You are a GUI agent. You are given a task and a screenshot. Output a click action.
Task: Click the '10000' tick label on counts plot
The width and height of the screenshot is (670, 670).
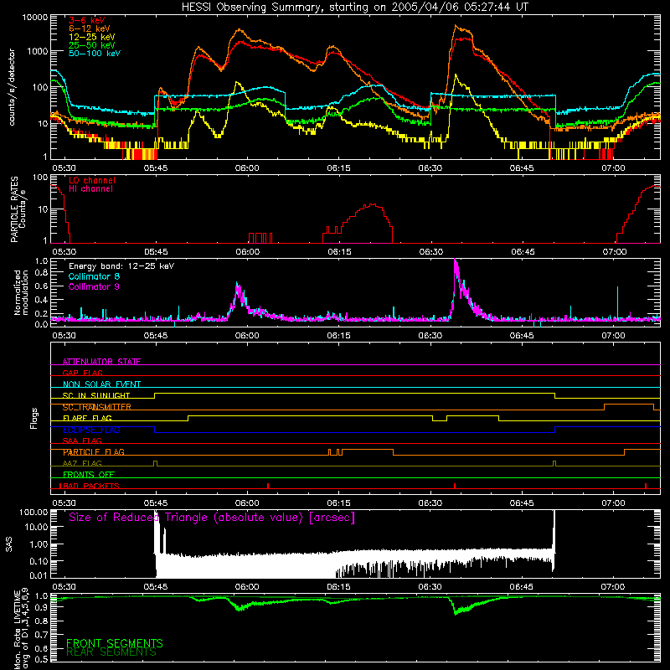click(x=35, y=18)
